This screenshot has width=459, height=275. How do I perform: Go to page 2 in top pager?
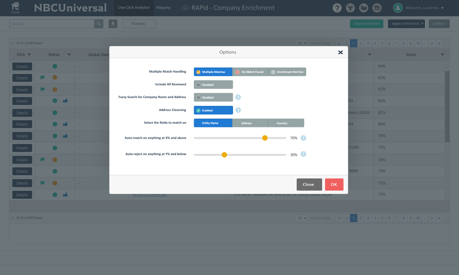click(x=361, y=43)
